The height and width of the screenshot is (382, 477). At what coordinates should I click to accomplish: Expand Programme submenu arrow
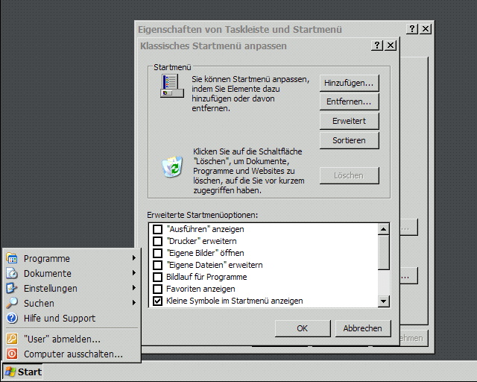click(x=134, y=258)
